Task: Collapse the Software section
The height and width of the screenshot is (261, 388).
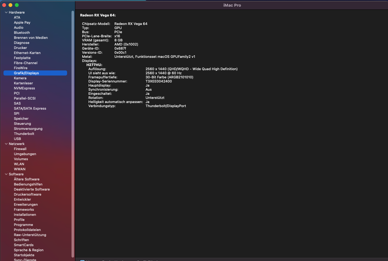Action: click(x=6, y=174)
